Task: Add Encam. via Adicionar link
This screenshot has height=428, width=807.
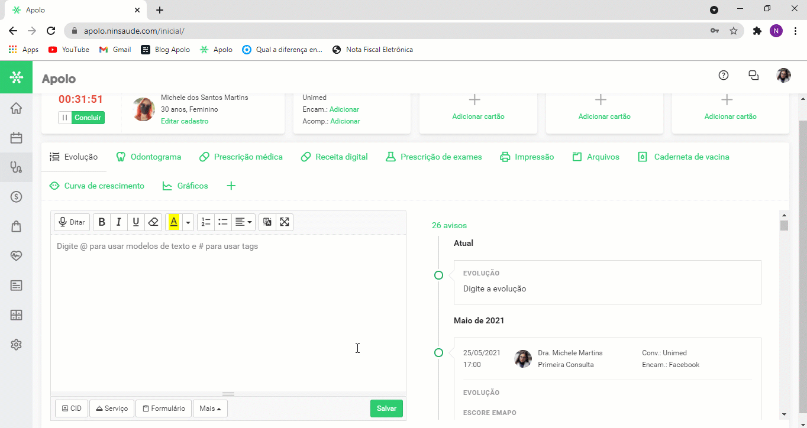Action: tap(344, 109)
